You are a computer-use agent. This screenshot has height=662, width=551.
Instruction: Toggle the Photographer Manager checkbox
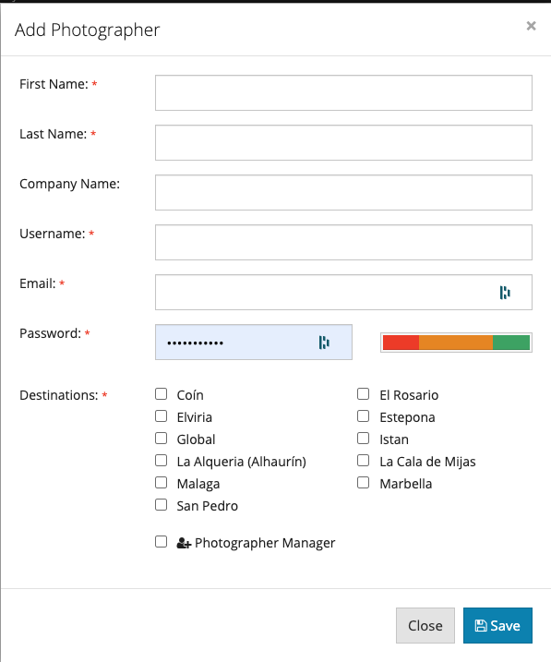tap(162, 542)
